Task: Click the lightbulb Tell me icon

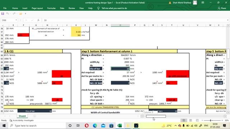Action: click(x=98, y=8)
